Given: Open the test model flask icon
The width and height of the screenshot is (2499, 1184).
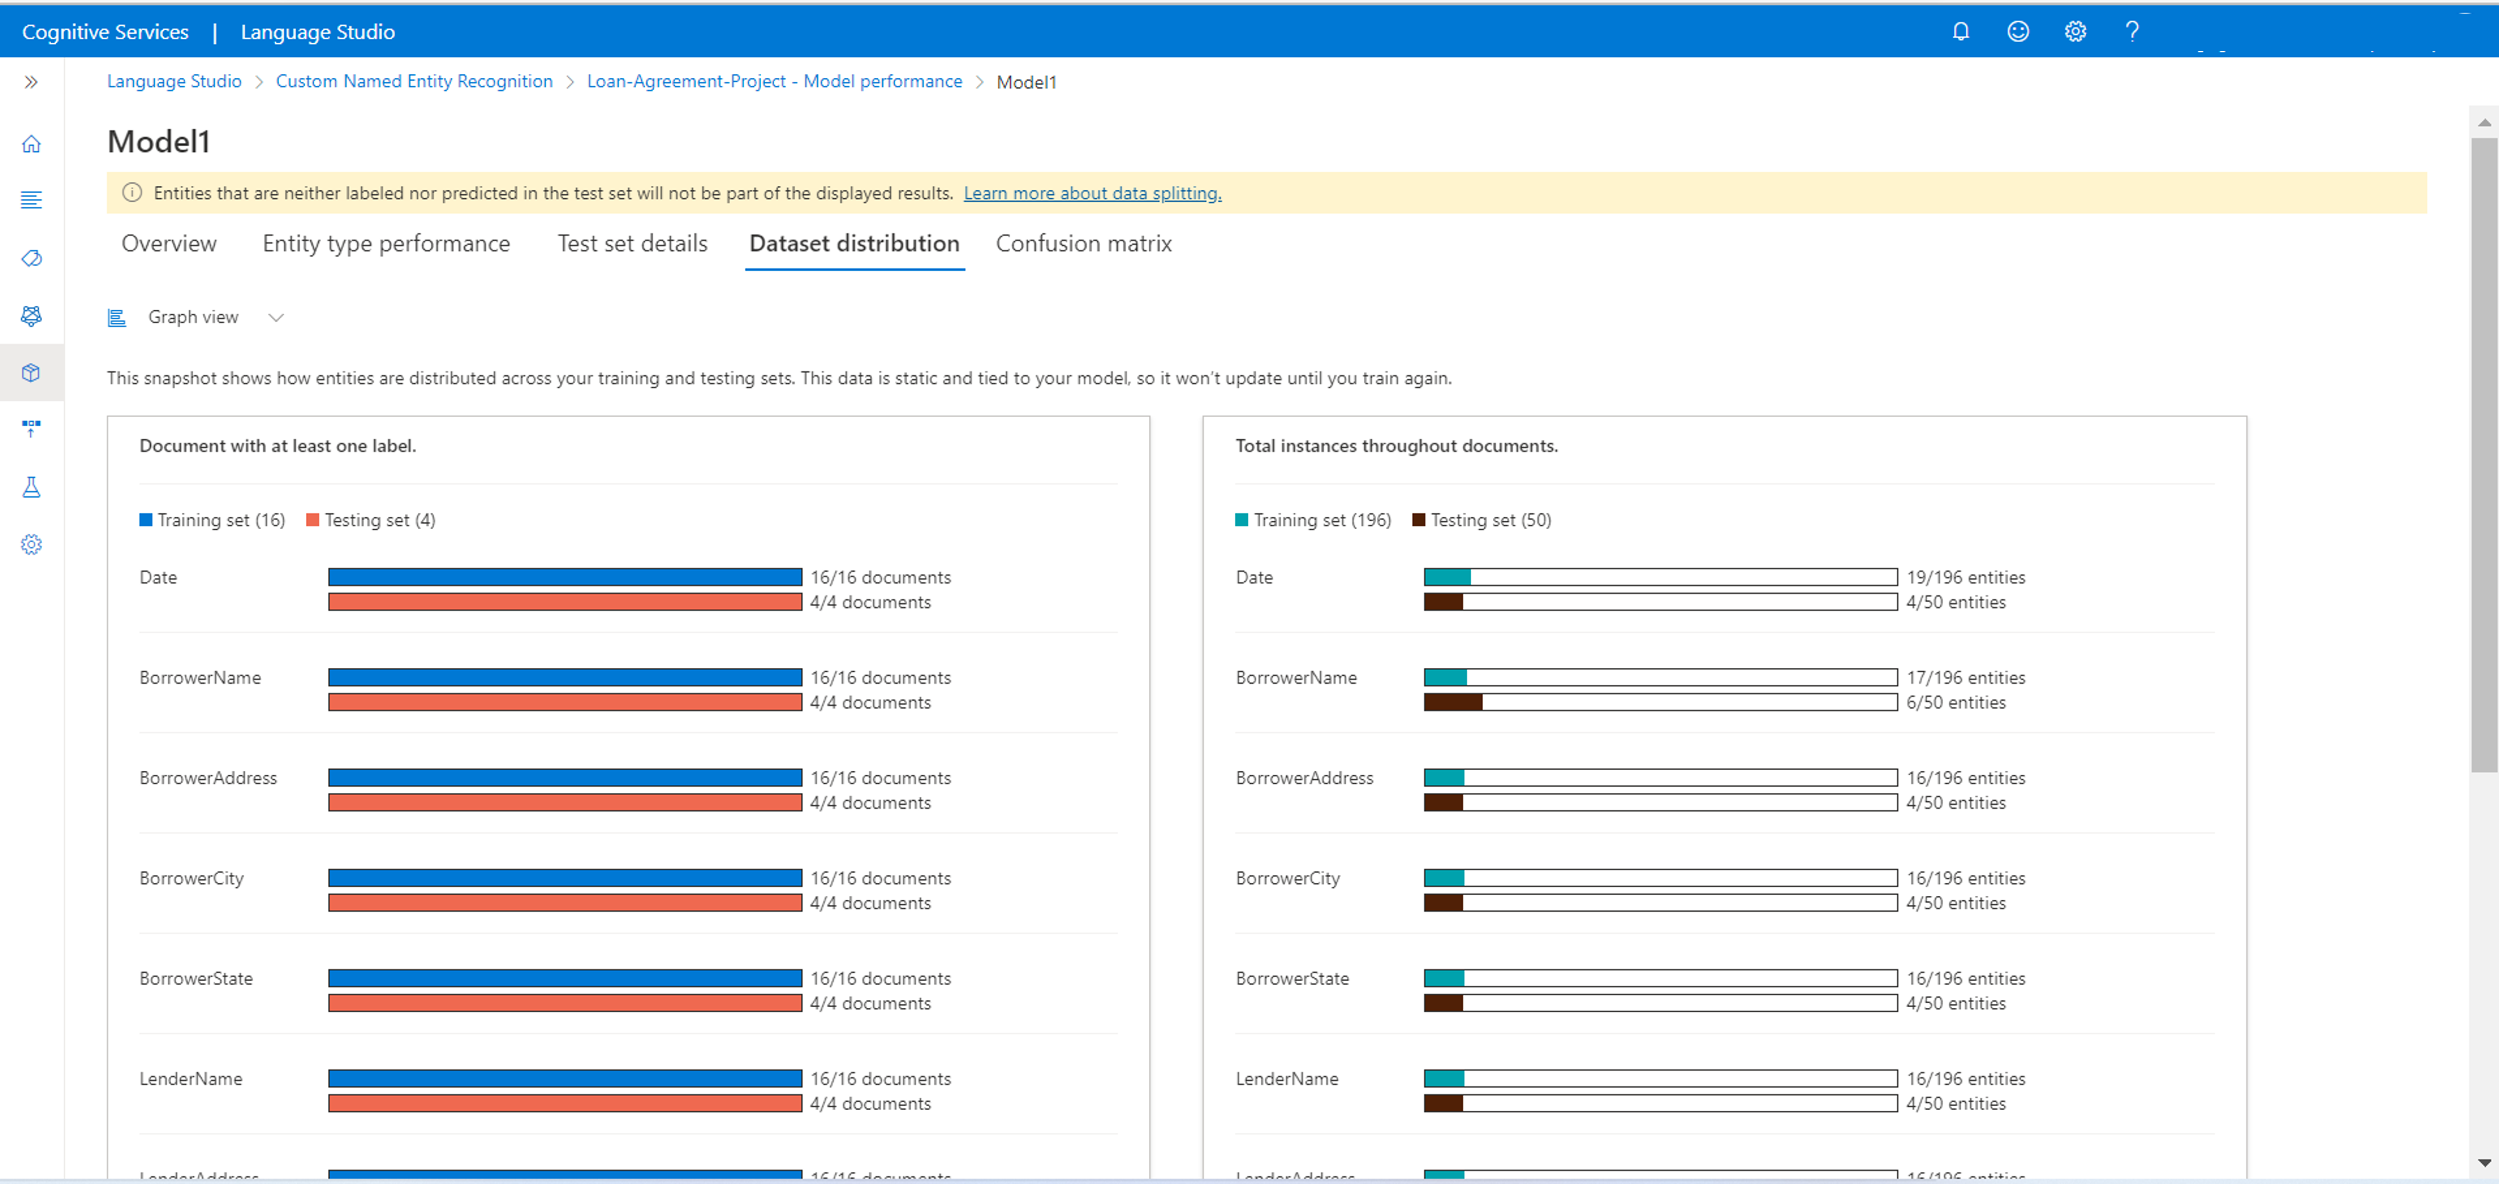Looking at the screenshot, I should point(31,487).
